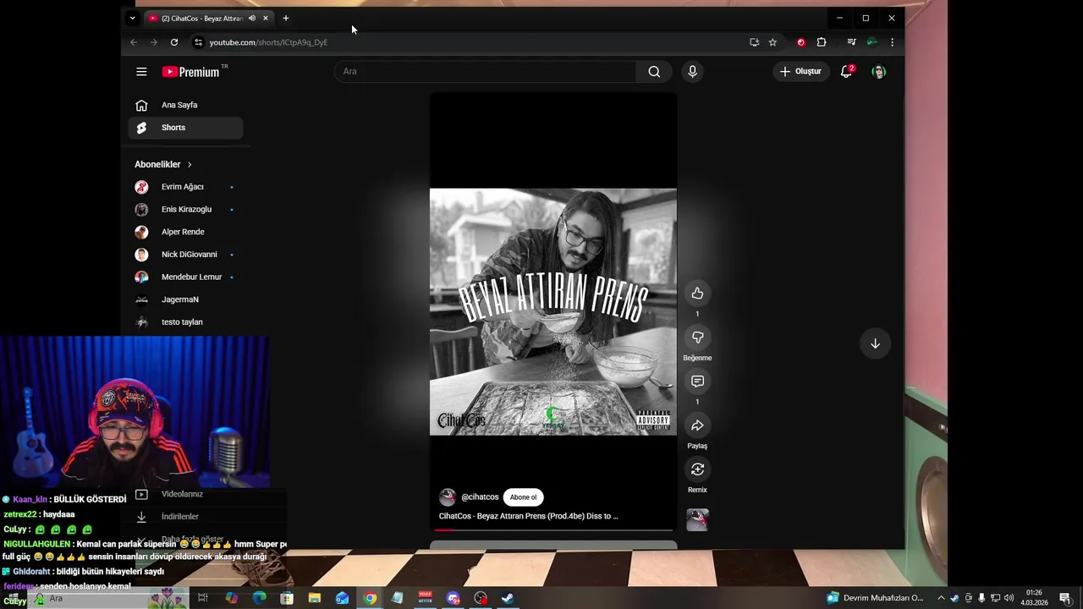This screenshot has width=1083, height=609.
Task: Open the @cihatcos channel handle
Action: pyautogui.click(x=480, y=497)
